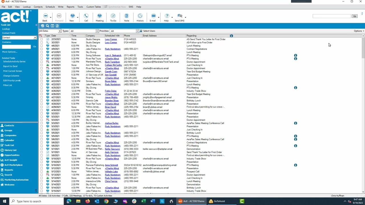Viewport: 365px width, 205px height.
Task: Open Companies in the navigation bar
Action: (x=10, y=135)
